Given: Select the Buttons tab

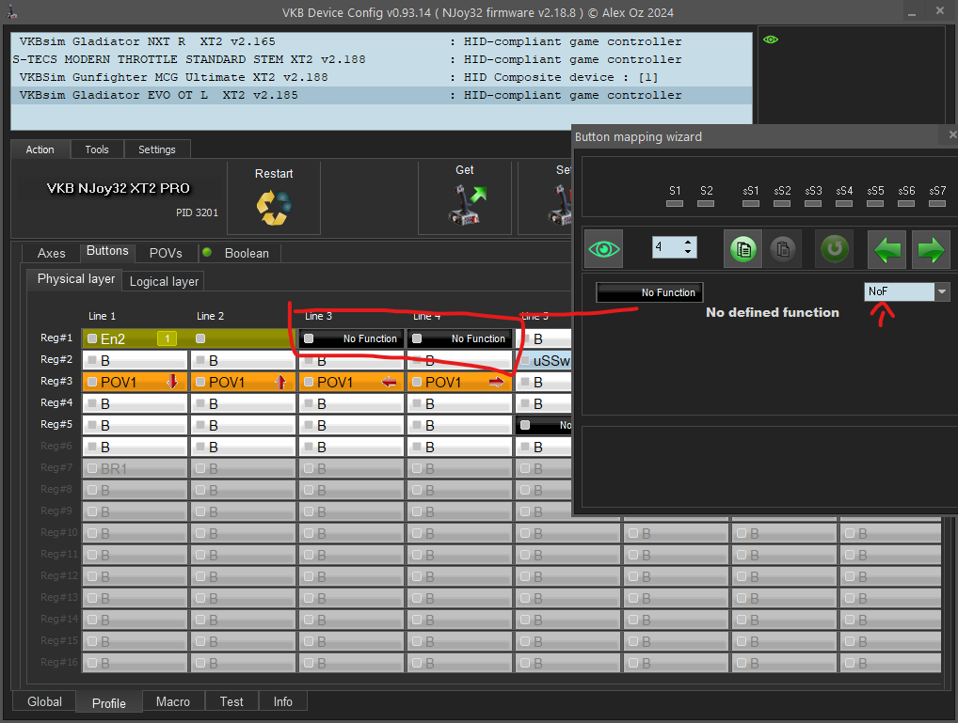Looking at the screenshot, I should click(x=107, y=251).
